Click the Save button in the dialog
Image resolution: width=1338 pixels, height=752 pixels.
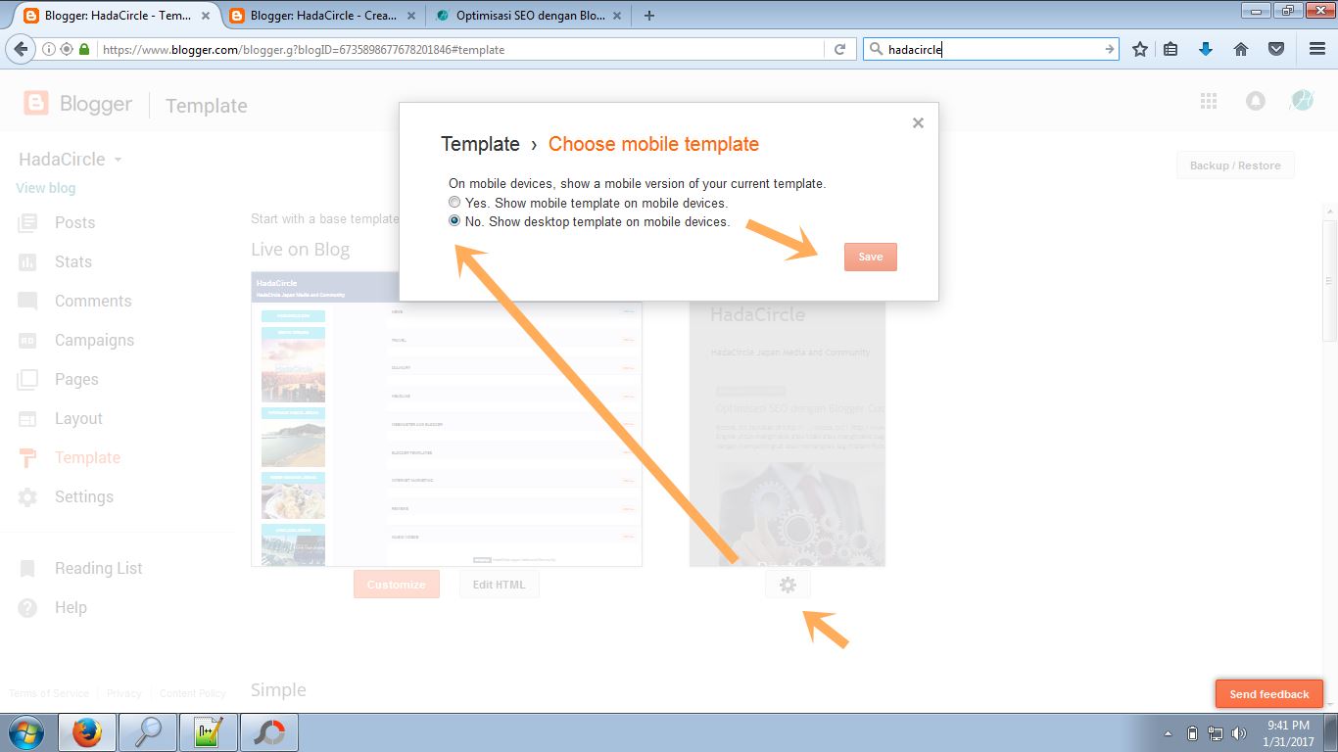click(871, 257)
